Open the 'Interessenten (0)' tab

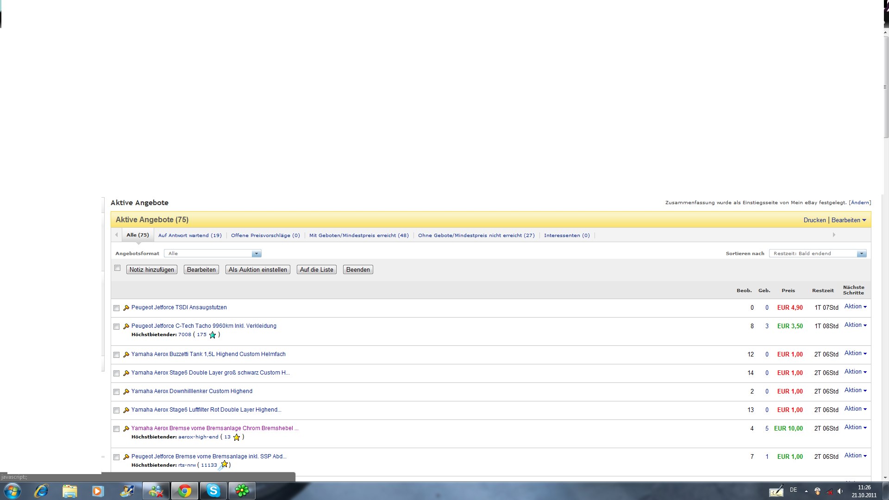(567, 236)
